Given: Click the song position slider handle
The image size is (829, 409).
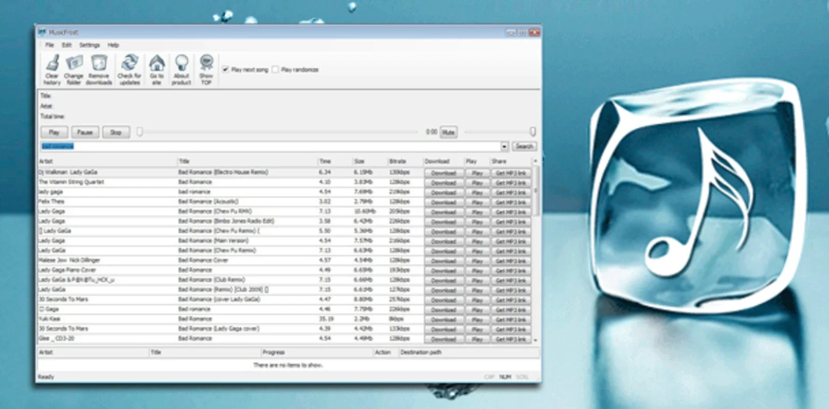Looking at the screenshot, I should [x=140, y=132].
